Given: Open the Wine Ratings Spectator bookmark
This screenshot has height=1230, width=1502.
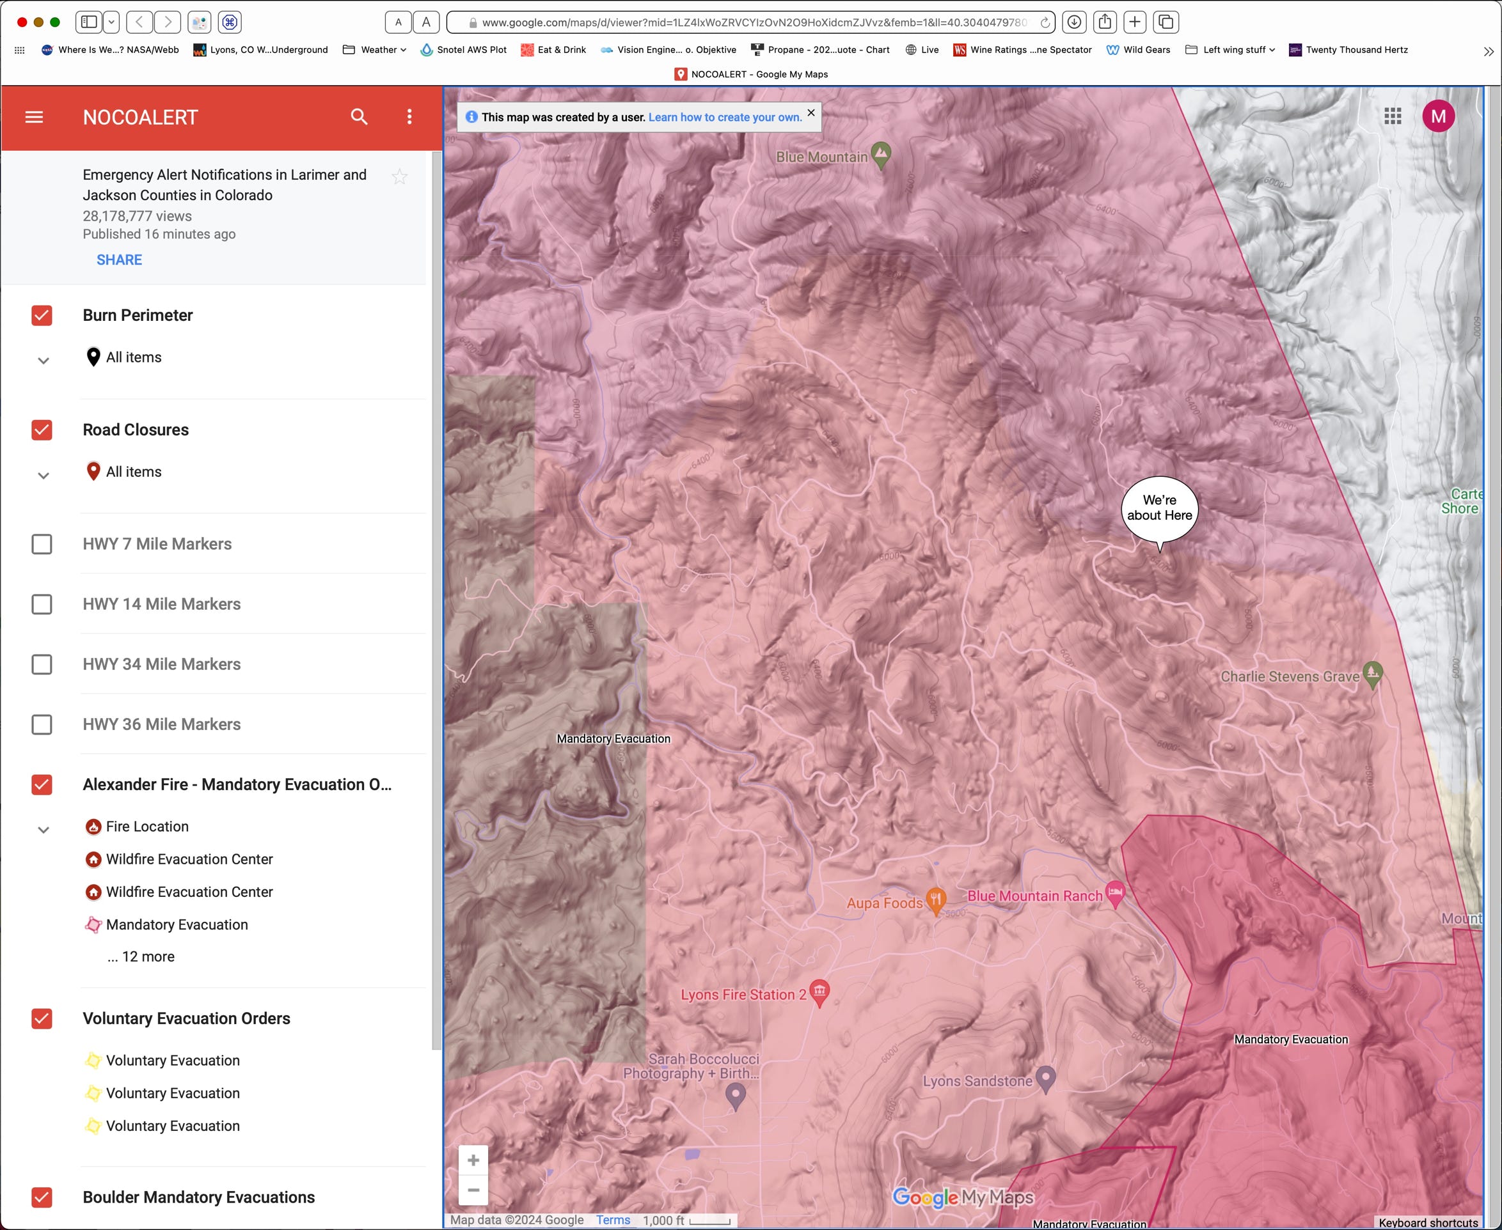Looking at the screenshot, I should 1022,50.
